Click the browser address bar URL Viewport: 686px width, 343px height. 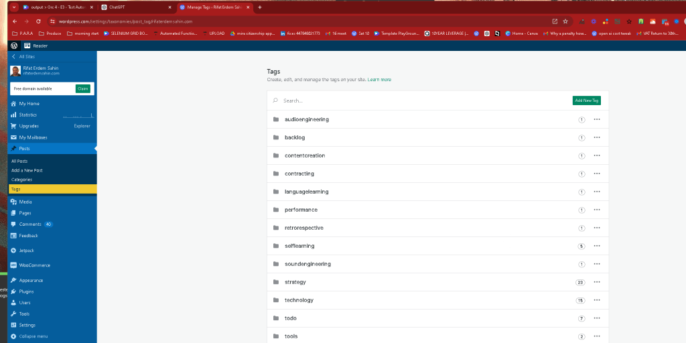[x=125, y=21]
